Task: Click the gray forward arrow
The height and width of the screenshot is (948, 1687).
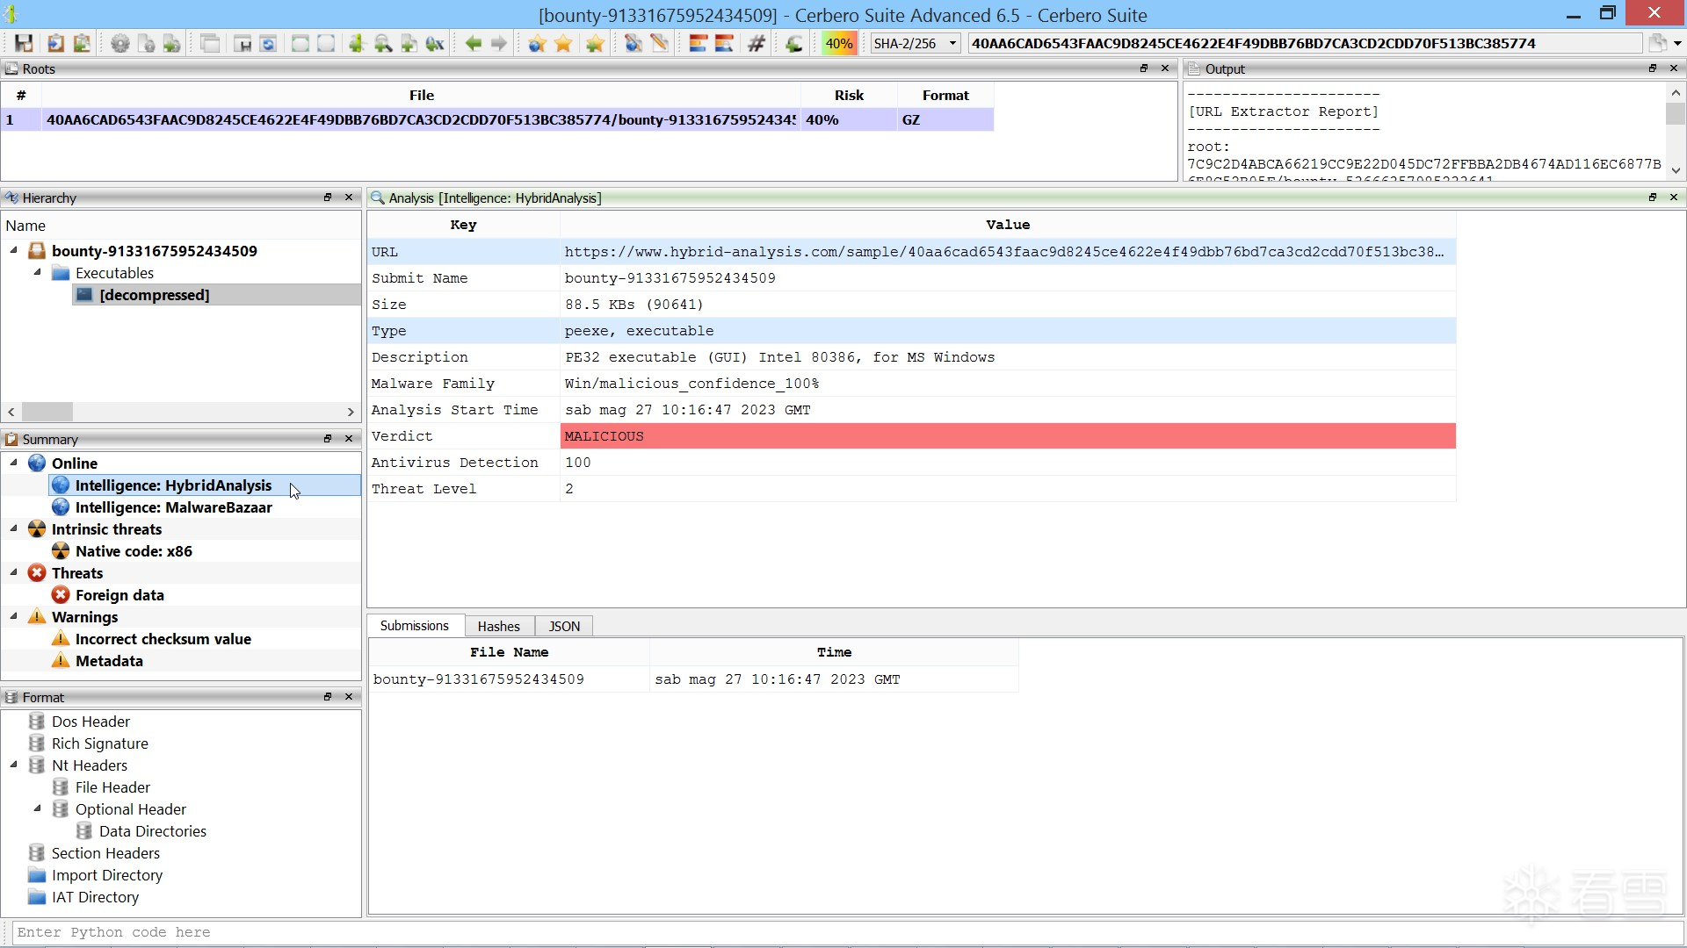Action: [x=499, y=43]
